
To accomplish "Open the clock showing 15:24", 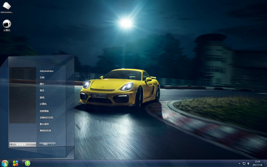I will tap(258, 163).
